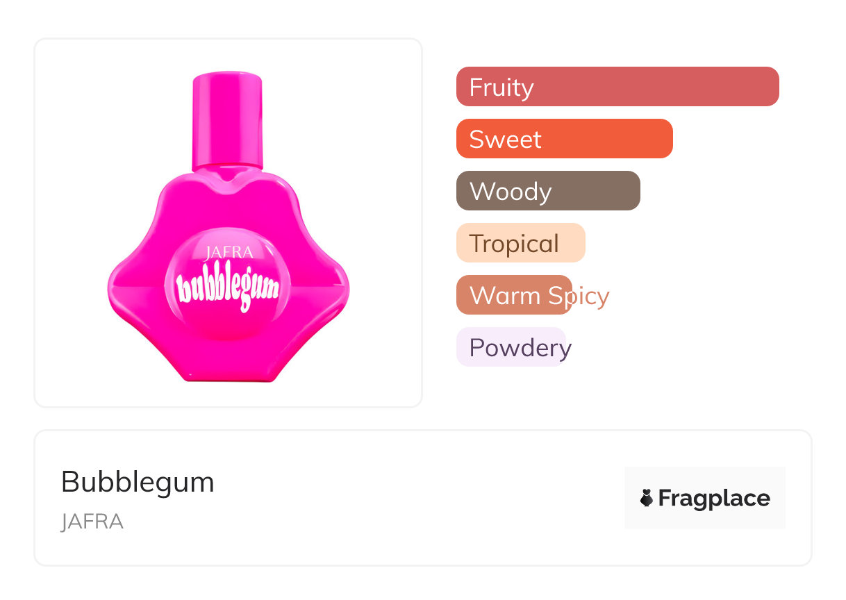Choose the Tropical accord bar
This screenshot has height=600, width=846.
point(520,243)
